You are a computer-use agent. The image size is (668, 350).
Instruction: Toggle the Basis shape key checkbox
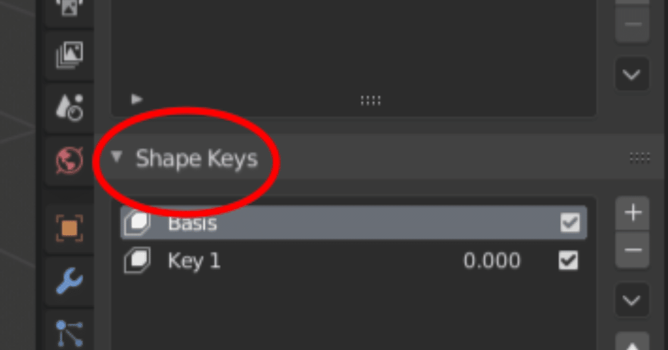pyautogui.click(x=569, y=223)
